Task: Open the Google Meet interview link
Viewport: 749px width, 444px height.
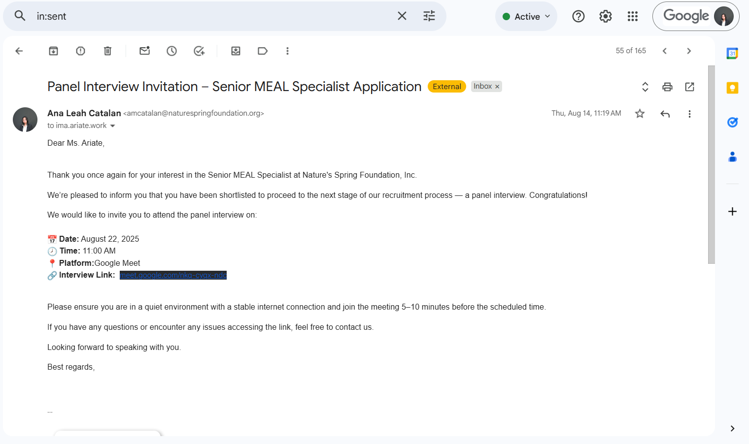Action: 173,275
